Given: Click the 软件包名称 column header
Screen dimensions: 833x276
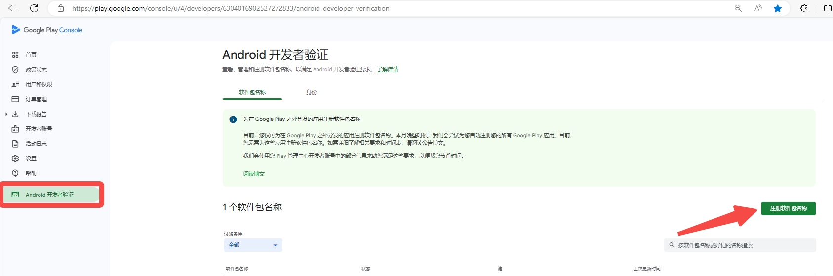Looking at the screenshot, I should [237, 269].
